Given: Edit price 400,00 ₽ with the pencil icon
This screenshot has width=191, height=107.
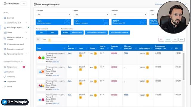Looking at the screenshot, I should click(80, 56).
